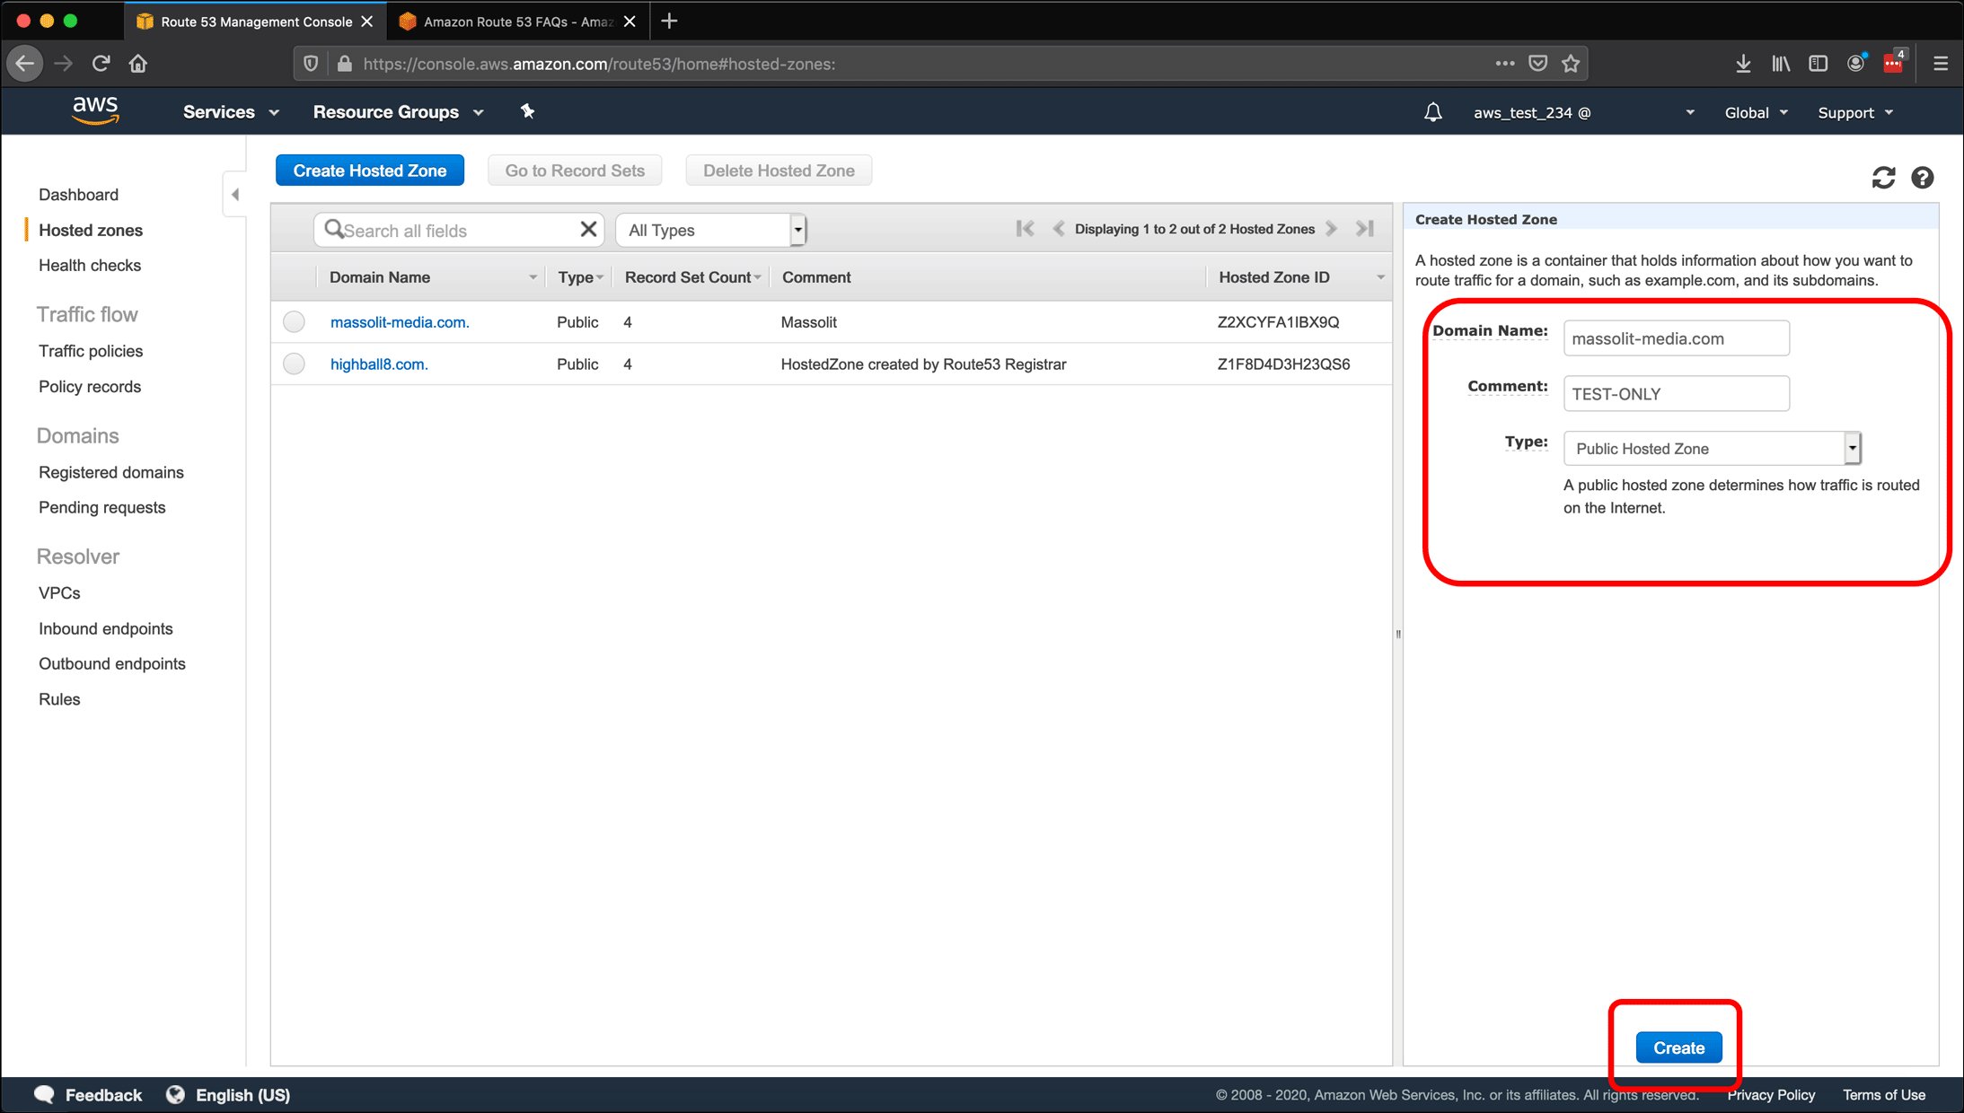Close the Amazon Route 53 FAQs tab
This screenshot has width=1964, height=1113.
tap(630, 22)
